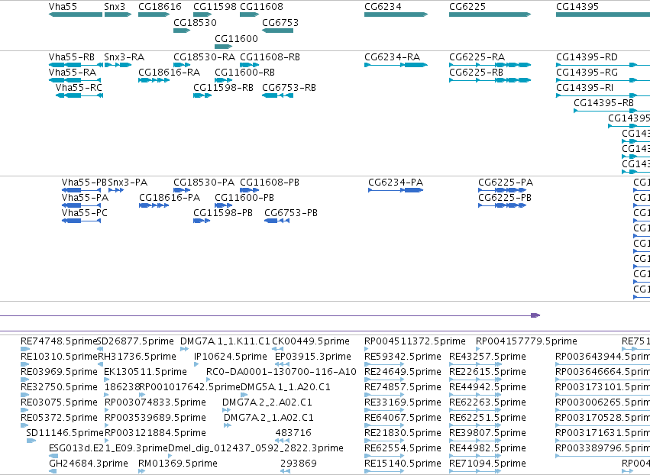The width and height of the screenshot is (650, 475).
Task: Click the 483716 EST label
Action: 293,433
